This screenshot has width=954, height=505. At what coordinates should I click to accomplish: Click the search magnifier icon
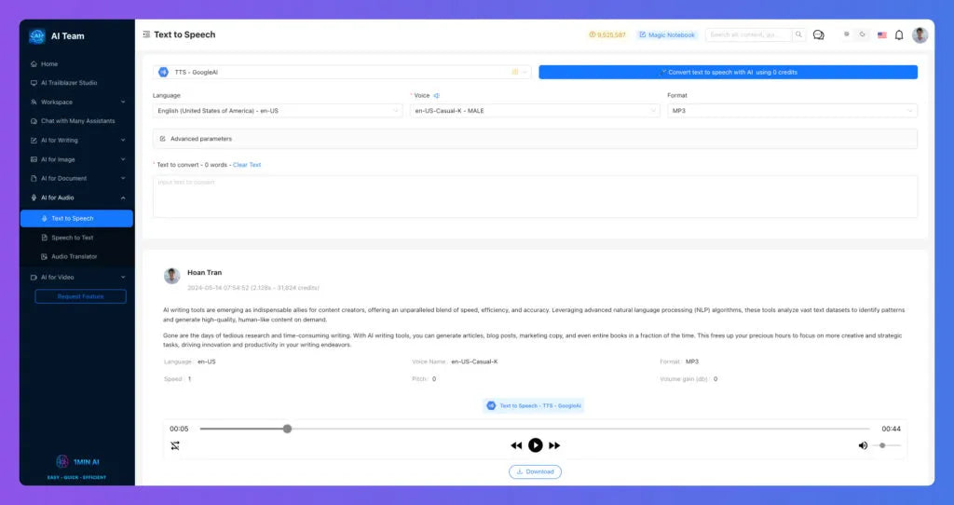[798, 34]
